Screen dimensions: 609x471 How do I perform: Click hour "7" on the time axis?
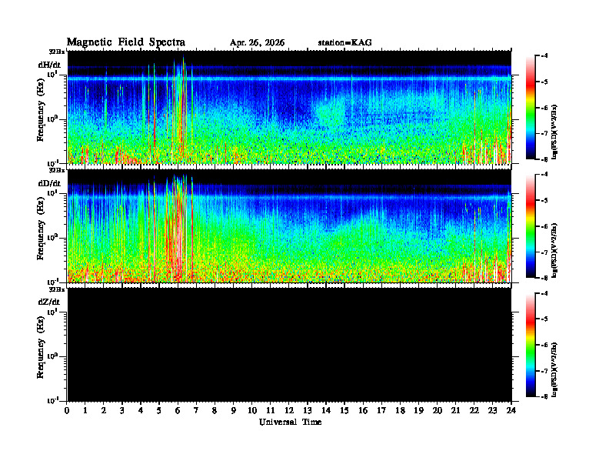pyautogui.click(x=196, y=410)
